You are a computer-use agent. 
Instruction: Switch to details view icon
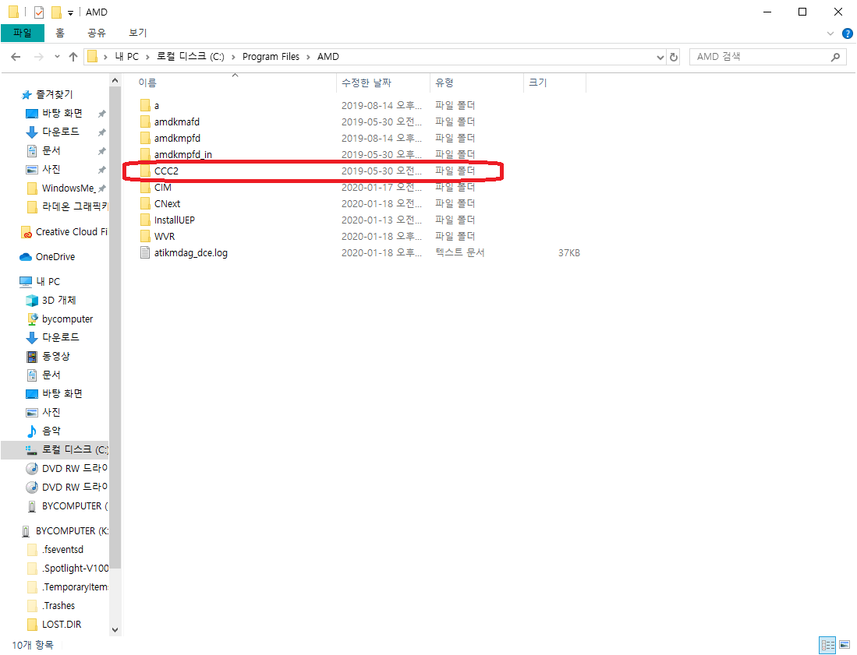827,645
